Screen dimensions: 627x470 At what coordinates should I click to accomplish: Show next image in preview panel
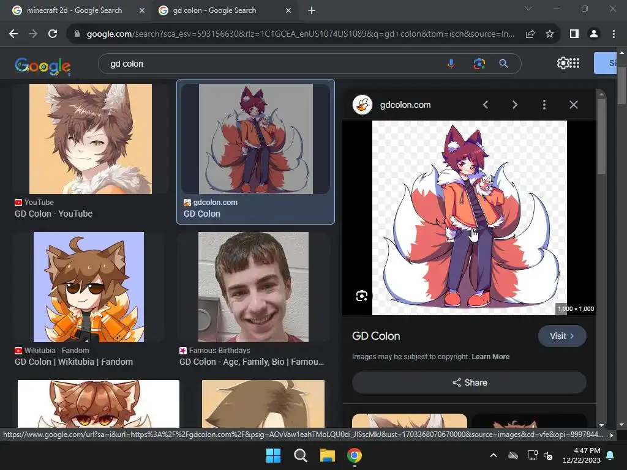[514, 105]
